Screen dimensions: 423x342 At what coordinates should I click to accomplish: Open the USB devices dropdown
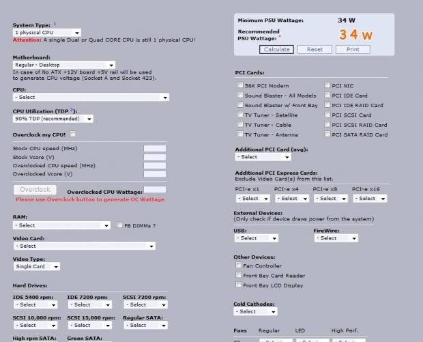click(x=257, y=238)
